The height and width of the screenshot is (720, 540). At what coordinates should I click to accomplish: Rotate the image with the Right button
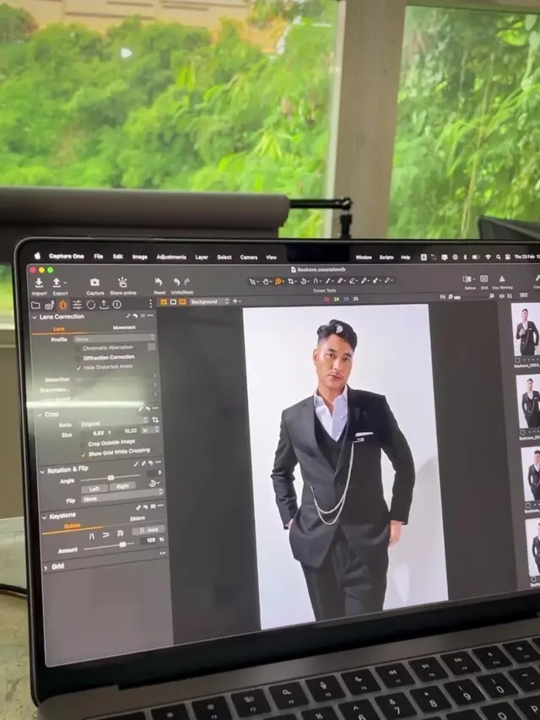pos(122,486)
